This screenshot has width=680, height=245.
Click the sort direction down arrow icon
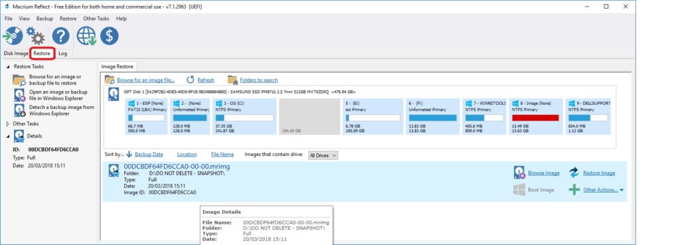pyautogui.click(x=129, y=155)
